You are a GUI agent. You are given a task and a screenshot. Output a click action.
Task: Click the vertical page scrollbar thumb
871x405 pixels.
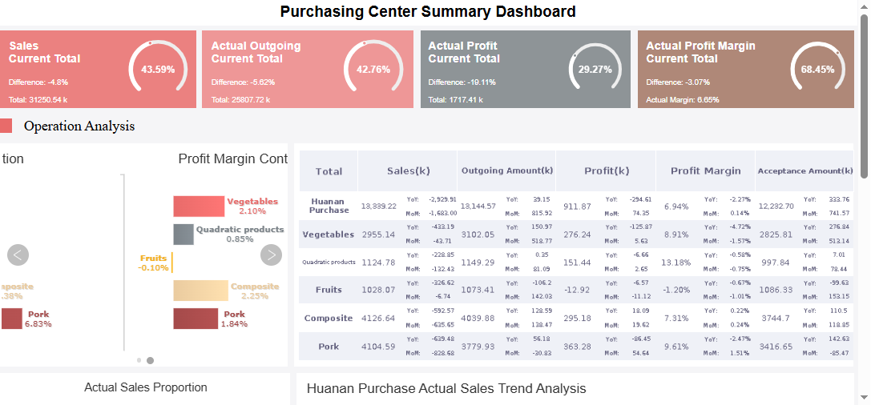[864, 96]
